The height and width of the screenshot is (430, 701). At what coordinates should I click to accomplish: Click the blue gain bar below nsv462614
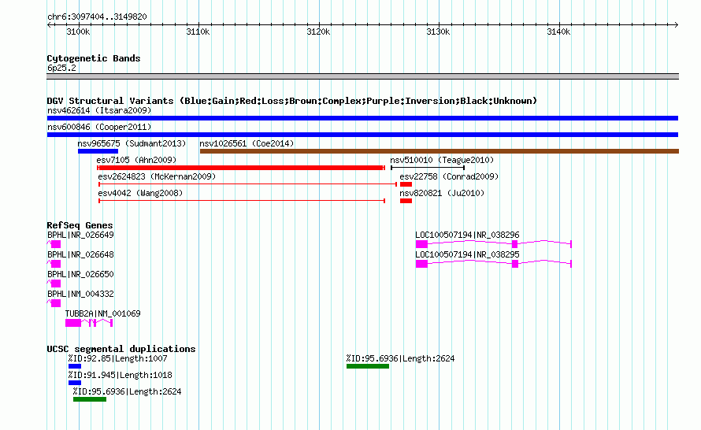362,118
